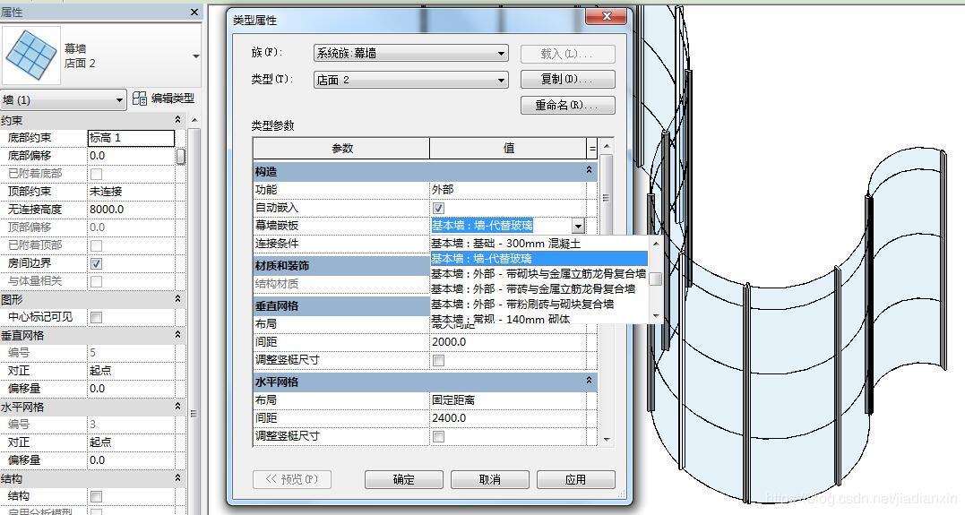
Task: Open the Family (族) dropdown 系统族:幕墙
Action: tap(411, 54)
